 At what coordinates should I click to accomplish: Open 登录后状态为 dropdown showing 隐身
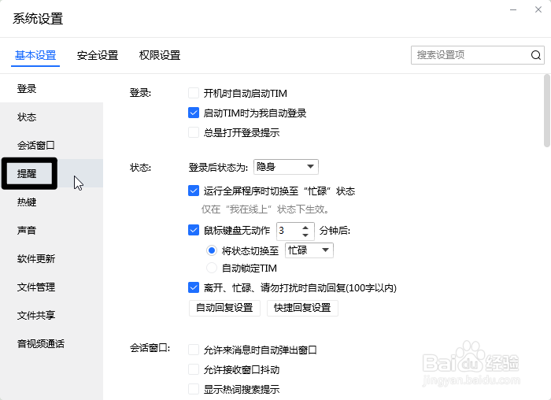[x=286, y=167]
